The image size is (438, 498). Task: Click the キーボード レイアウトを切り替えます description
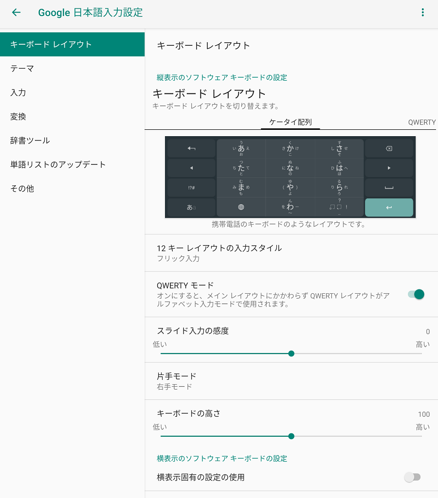[x=216, y=106]
